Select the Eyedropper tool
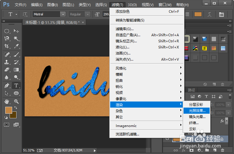Screen dimensions: 234x154 16,46
